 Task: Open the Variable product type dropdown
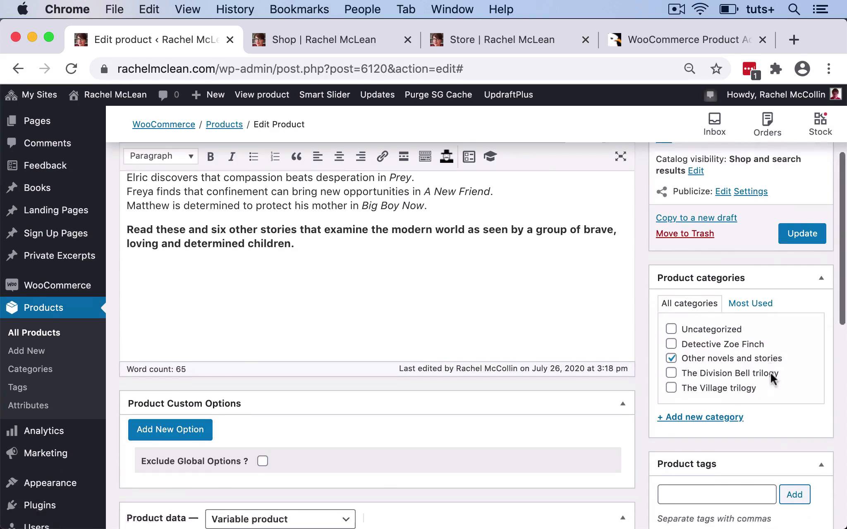pyautogui.click(x=280, y=519)
